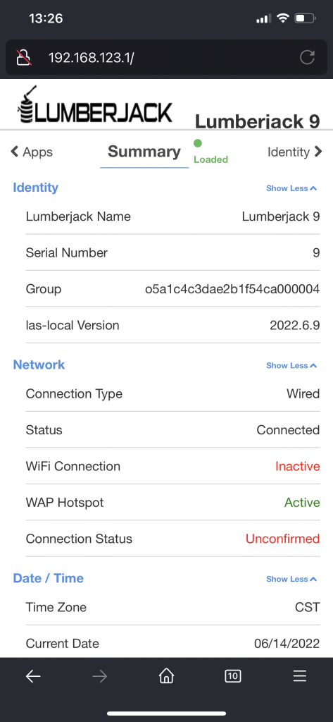333x722 pixels.
Task: Tap the reload page icon
Action: click(307, 58)
